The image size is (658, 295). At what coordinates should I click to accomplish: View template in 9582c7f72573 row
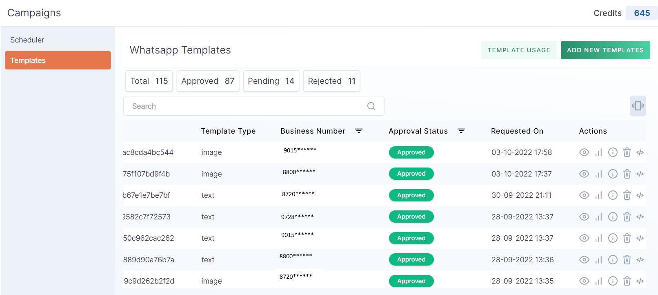point(584,217)
